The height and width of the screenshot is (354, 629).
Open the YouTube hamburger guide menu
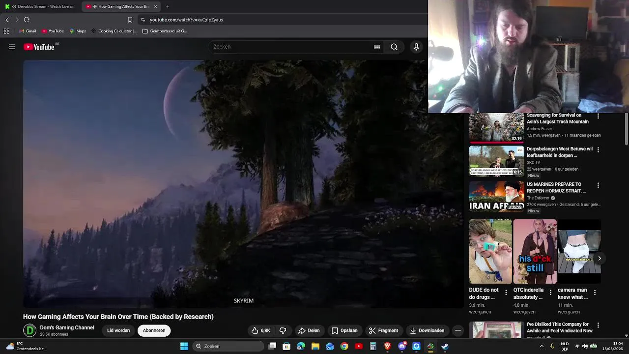pos(12,47)
